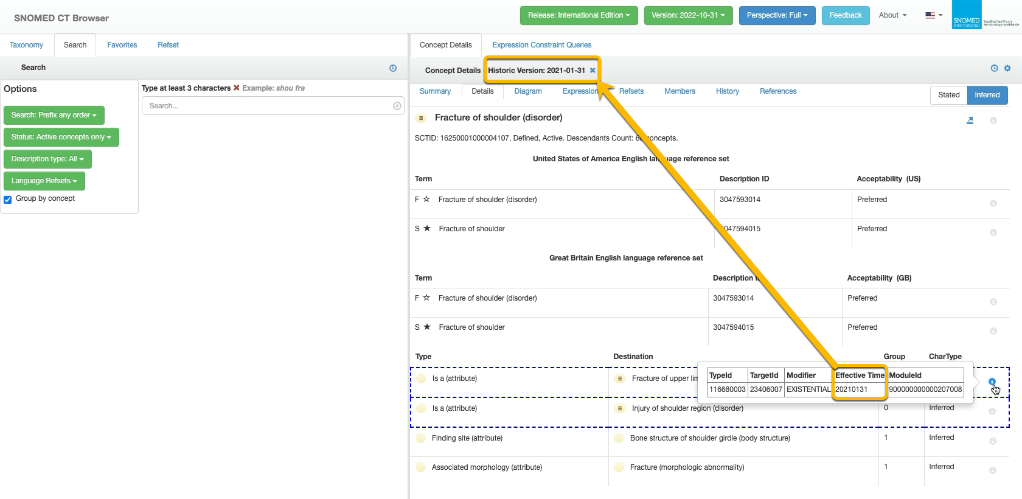Click the open-in-new-panel arrow icon near title

(x=970, y=120)
